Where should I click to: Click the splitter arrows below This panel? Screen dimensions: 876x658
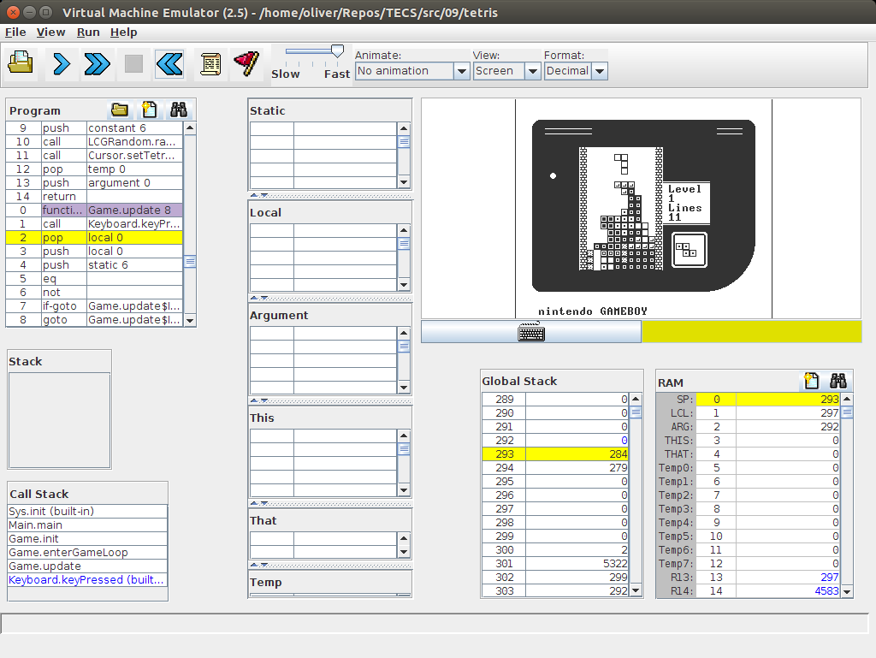pos(258,504)
